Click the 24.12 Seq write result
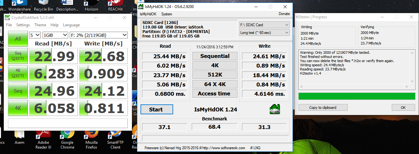Viewport: 419px width, 154px height. [103, 91]
